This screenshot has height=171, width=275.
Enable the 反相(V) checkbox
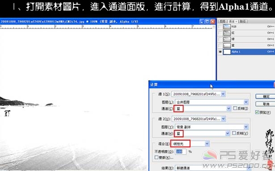click(x=234, y=133)
